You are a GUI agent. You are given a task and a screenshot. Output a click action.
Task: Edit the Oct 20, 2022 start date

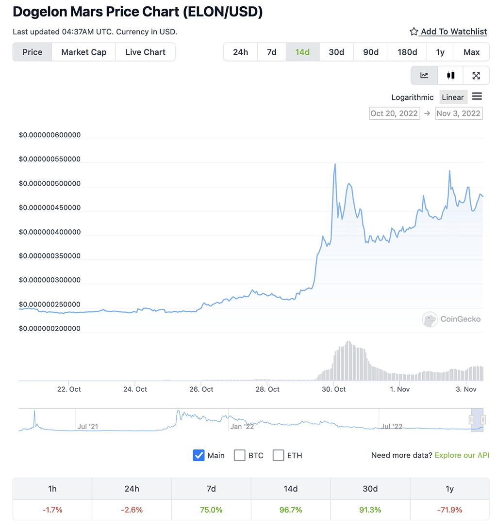[x=395, y=113]
